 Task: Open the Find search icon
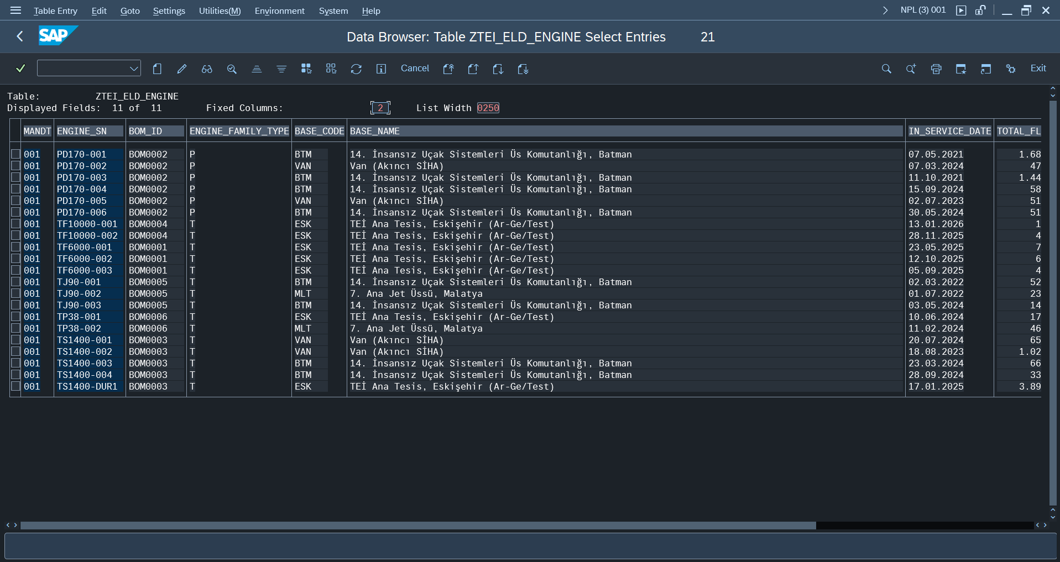pos(886,69)
